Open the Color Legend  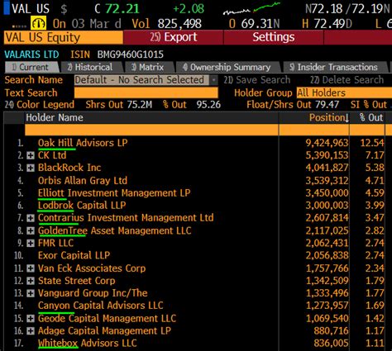[x=40, y=105]
